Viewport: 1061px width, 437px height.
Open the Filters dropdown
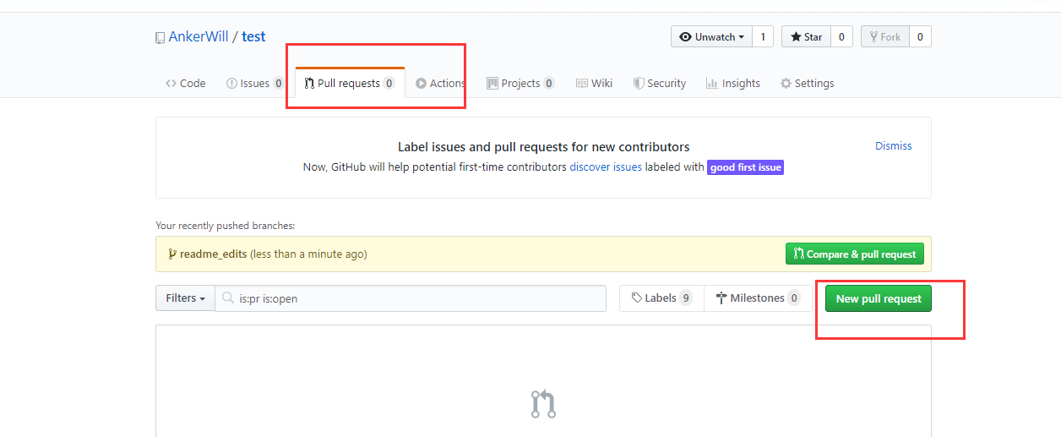[x=185, y=298]
